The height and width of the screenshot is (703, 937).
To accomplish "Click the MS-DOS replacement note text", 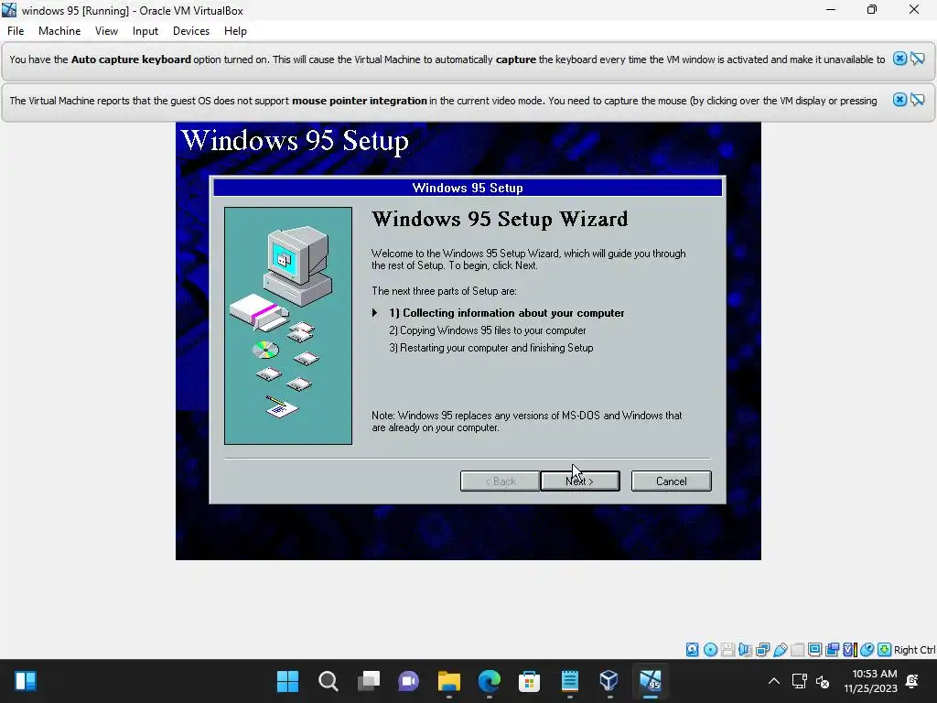I will (526, 421).
